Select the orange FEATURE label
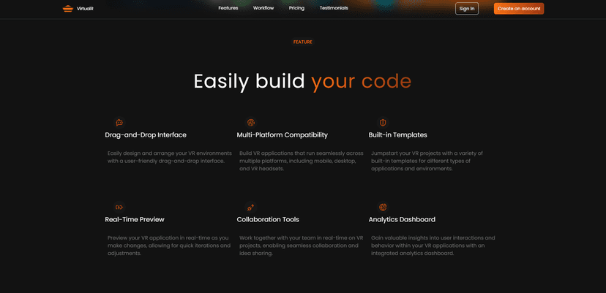606x293 pixels. point(303,42)
